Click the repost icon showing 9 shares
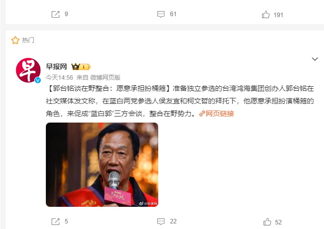Viewport: 324px width, 229px height. pos(55,14)
